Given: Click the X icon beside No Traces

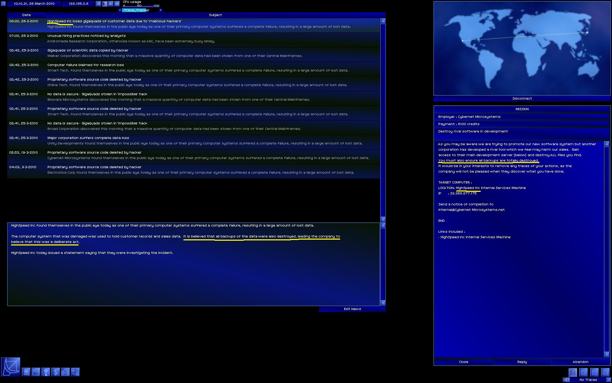Looking at the screenshot, I should coord(608,380).
